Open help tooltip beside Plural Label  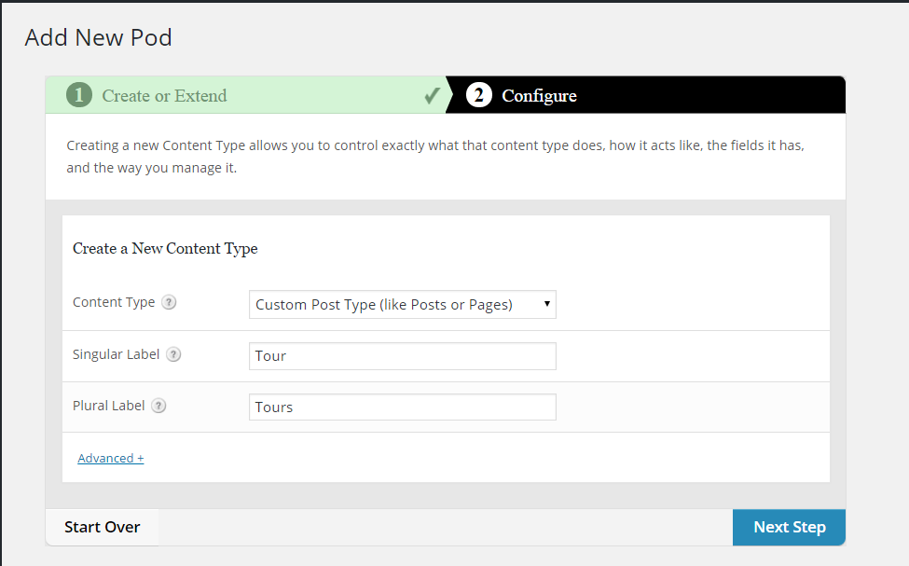coord(158,406)
